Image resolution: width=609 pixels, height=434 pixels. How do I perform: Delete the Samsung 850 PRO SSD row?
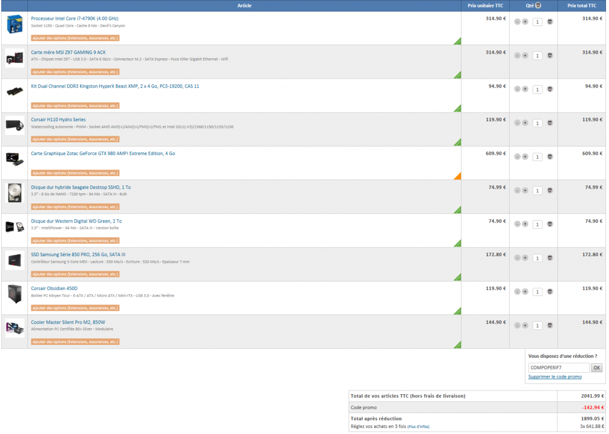pyautogui.click(x=550, y=258)
